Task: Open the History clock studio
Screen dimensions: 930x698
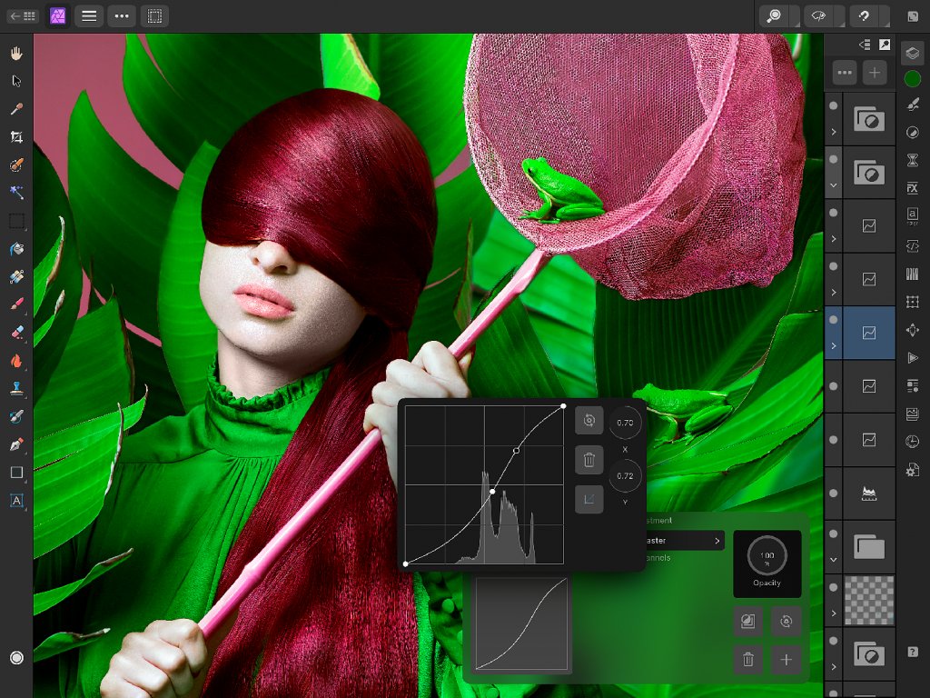Action: [912, 442]
